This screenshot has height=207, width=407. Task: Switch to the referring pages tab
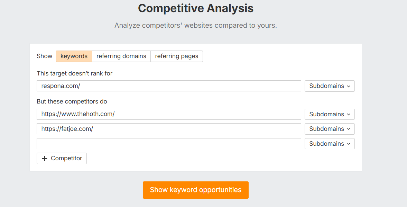click(x=177, y=56)
